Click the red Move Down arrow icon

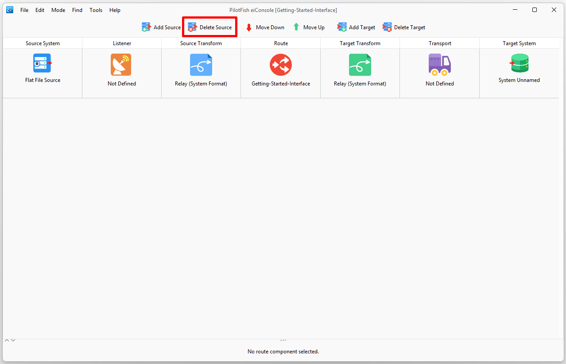click(x=249, y=27)
